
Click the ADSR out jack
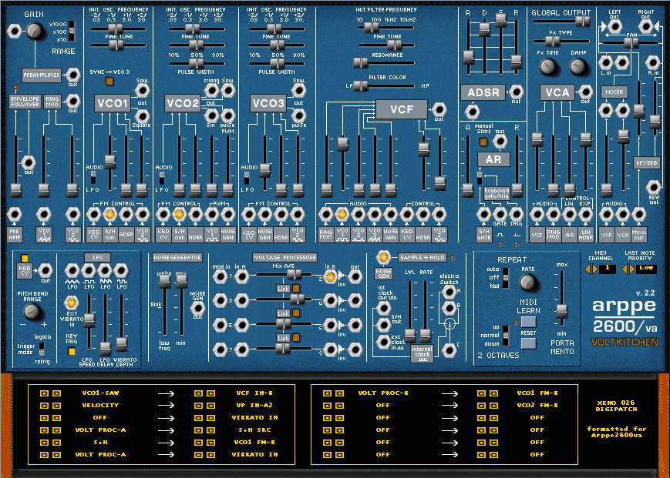[x=516, y=92]
